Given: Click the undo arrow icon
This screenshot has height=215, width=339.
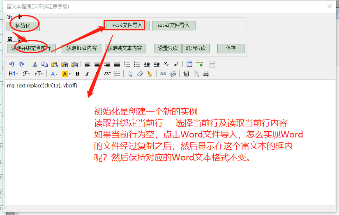Looking at the screenshot, I should coord(12,64).
